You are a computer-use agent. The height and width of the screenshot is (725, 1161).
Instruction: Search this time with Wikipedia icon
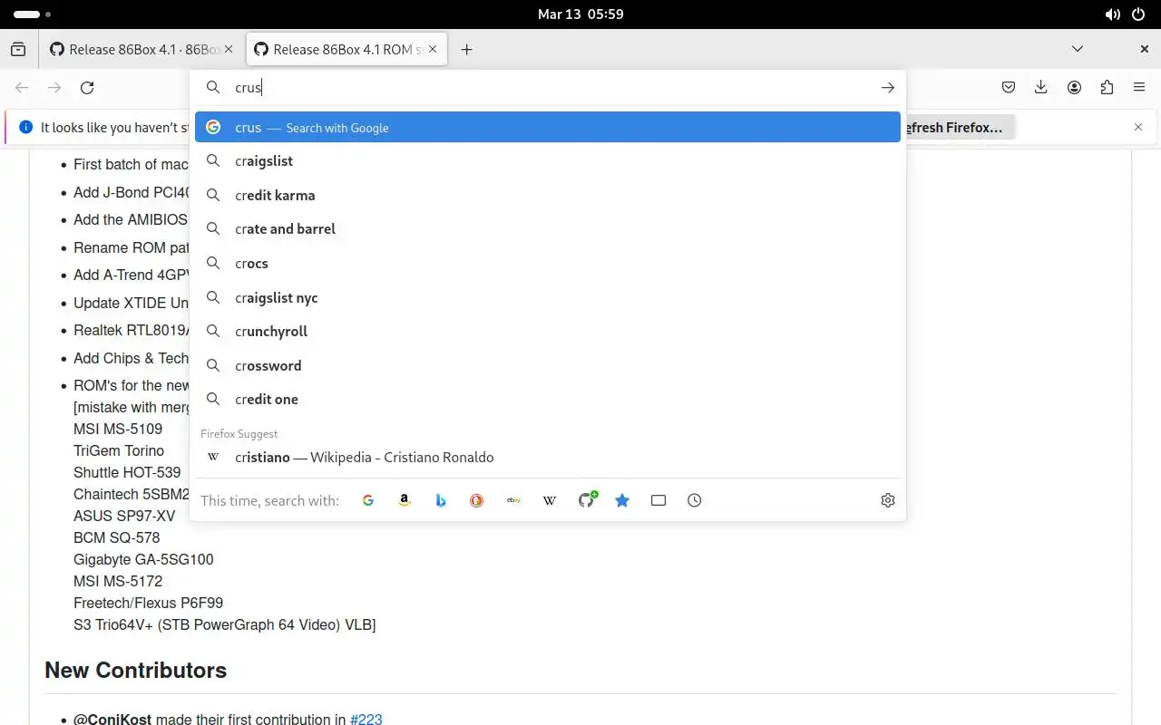pyautogui.click(x=550, y=500)
